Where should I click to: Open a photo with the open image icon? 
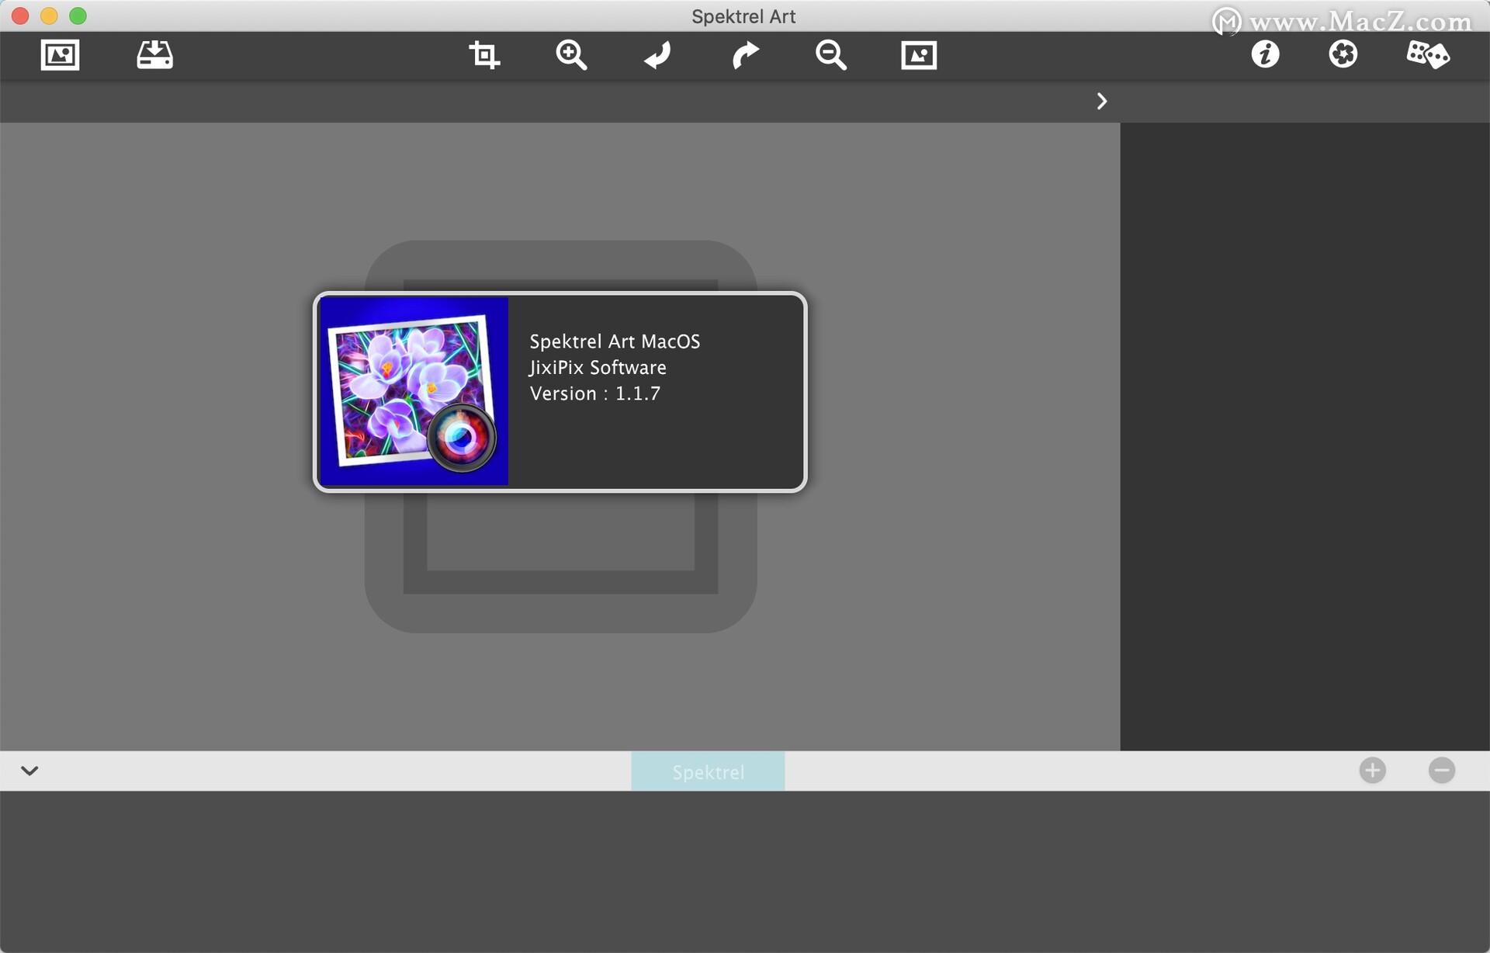(60, 55)
